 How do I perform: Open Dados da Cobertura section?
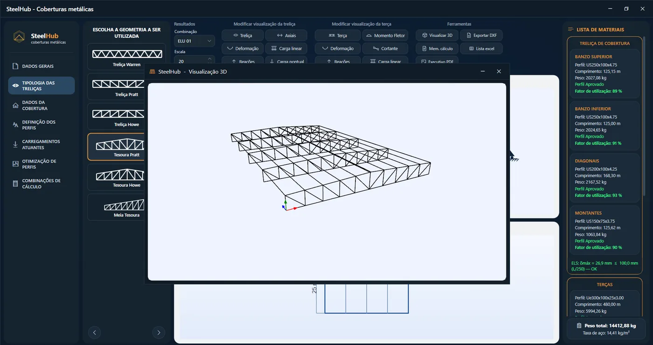42,106
